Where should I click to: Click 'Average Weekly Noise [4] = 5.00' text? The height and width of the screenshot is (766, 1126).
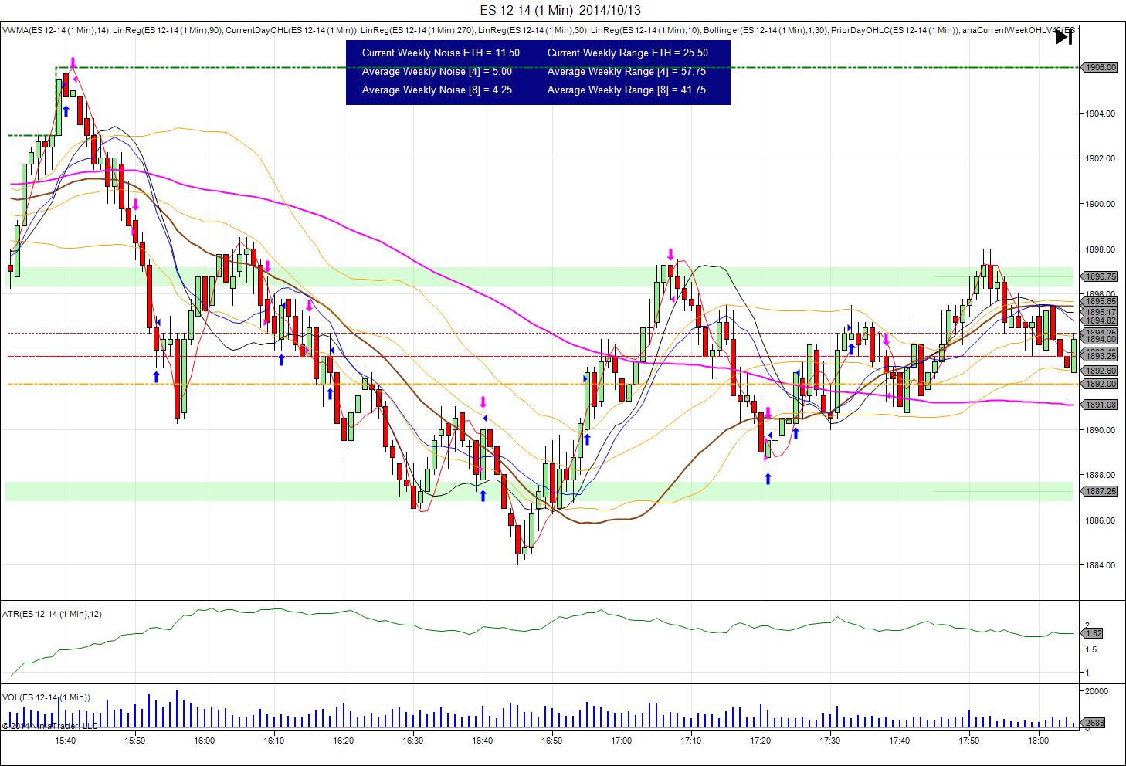pyautogui.click(x=437, y=72)
